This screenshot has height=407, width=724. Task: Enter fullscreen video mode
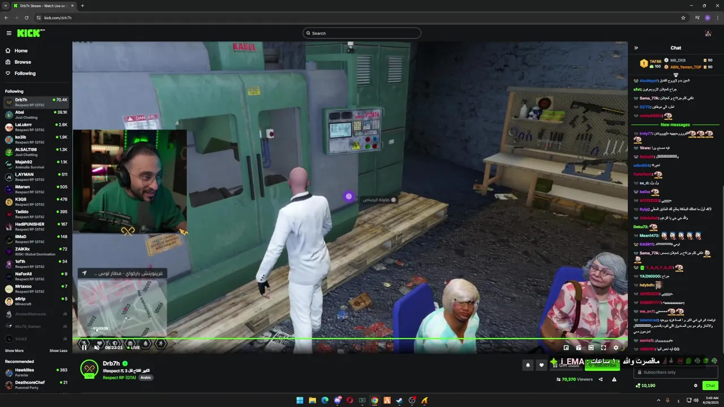pos(604,348)
